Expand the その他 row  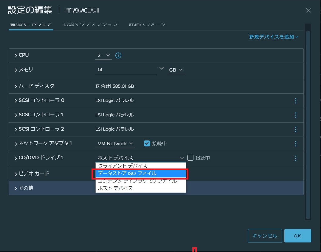click(x=15, y=188)
